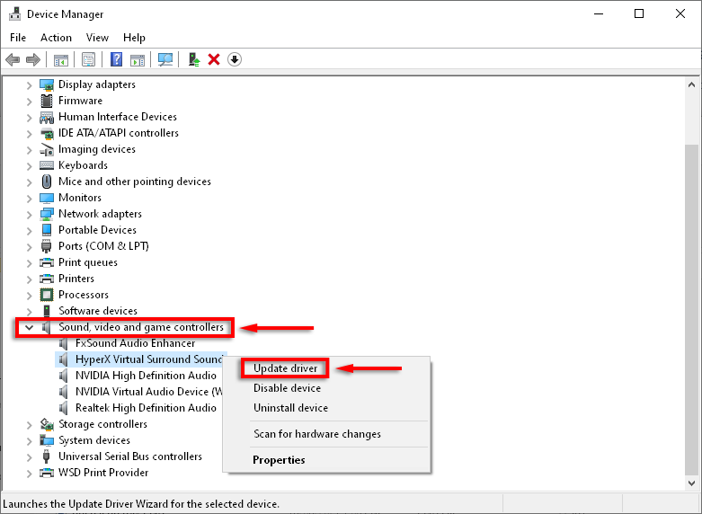Collapse Sound, video and game controllers

point(29,327)
